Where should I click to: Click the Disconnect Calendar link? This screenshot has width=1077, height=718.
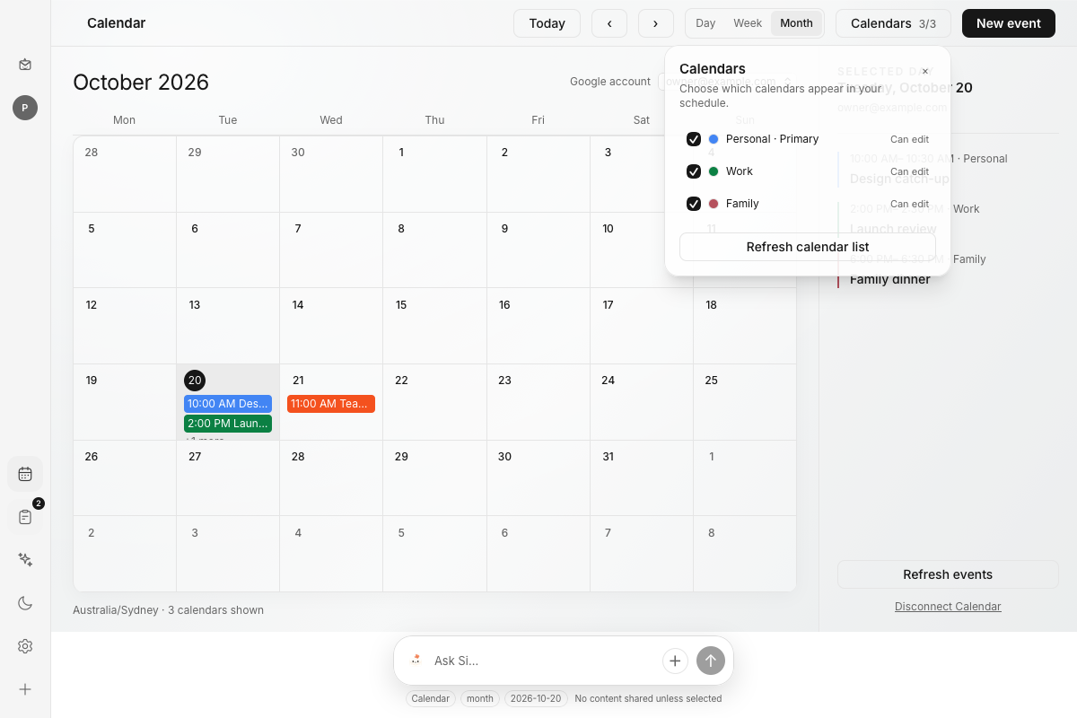[x=948, y=607]
